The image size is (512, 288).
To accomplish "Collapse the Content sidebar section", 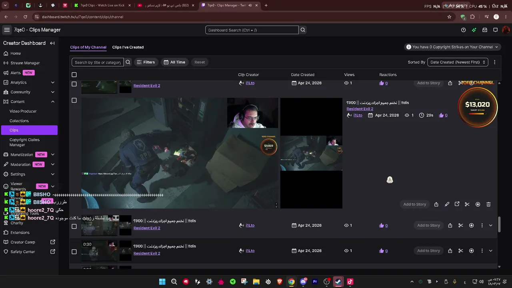I will click(52, 102).
